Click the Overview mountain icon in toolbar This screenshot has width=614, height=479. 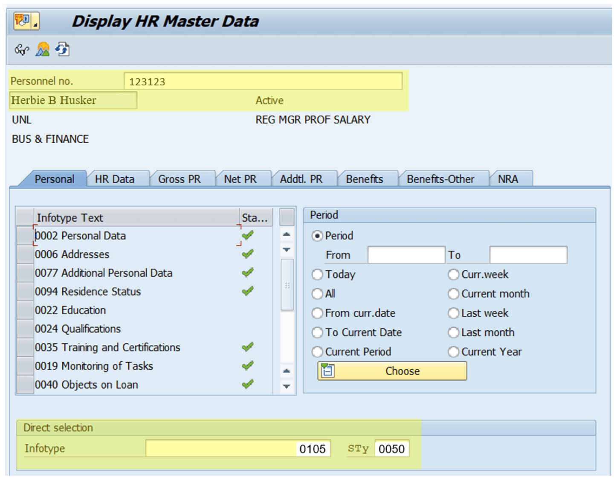pyautogui.click(x=42, y=50)
